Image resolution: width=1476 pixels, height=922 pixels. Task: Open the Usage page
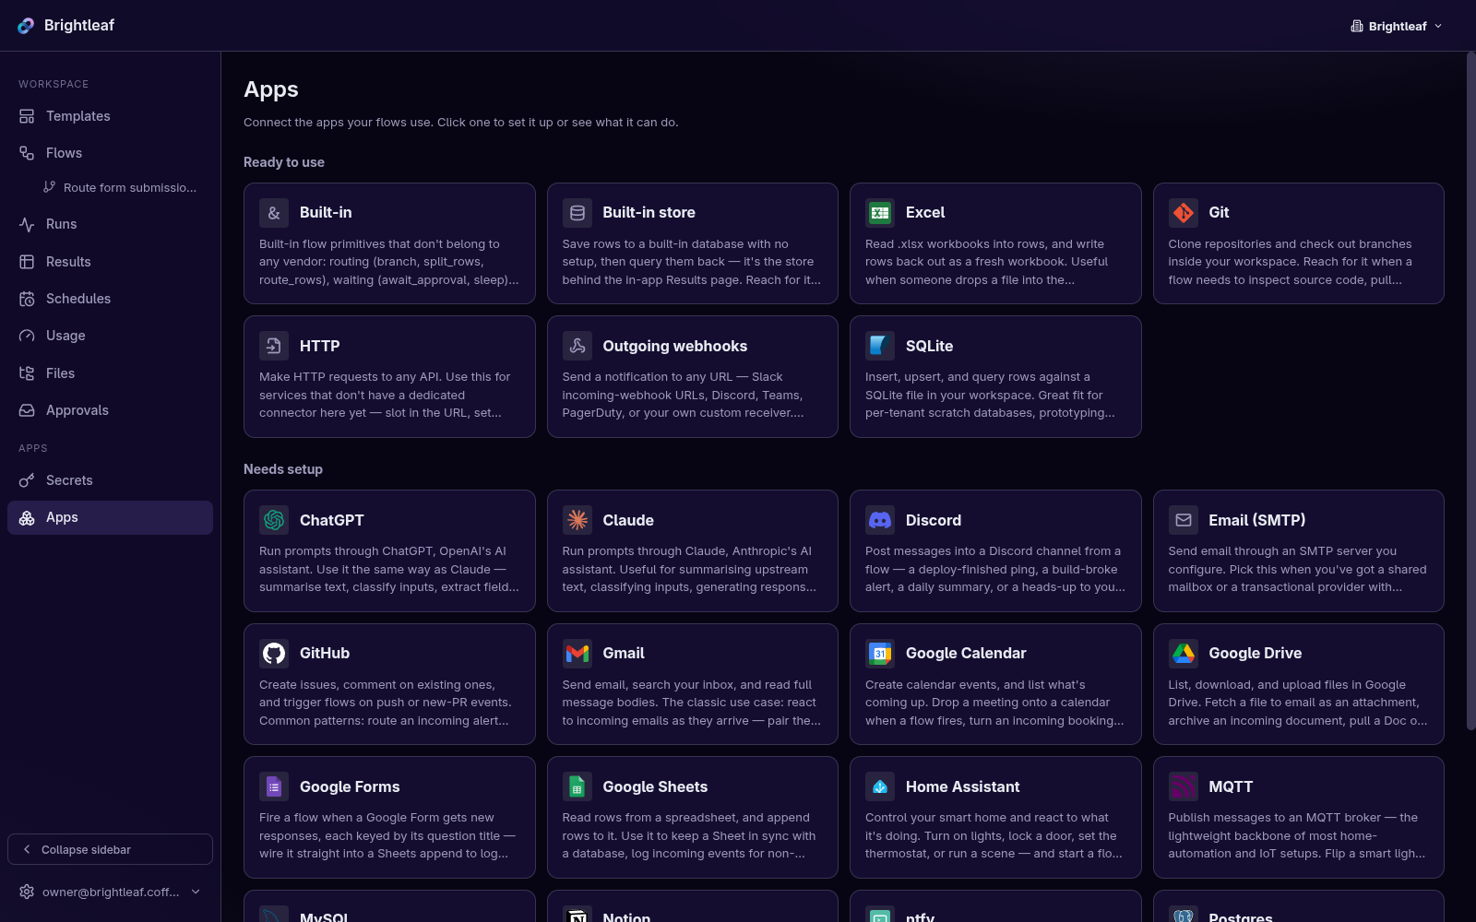pyautogui.click(x=110, y=336)
